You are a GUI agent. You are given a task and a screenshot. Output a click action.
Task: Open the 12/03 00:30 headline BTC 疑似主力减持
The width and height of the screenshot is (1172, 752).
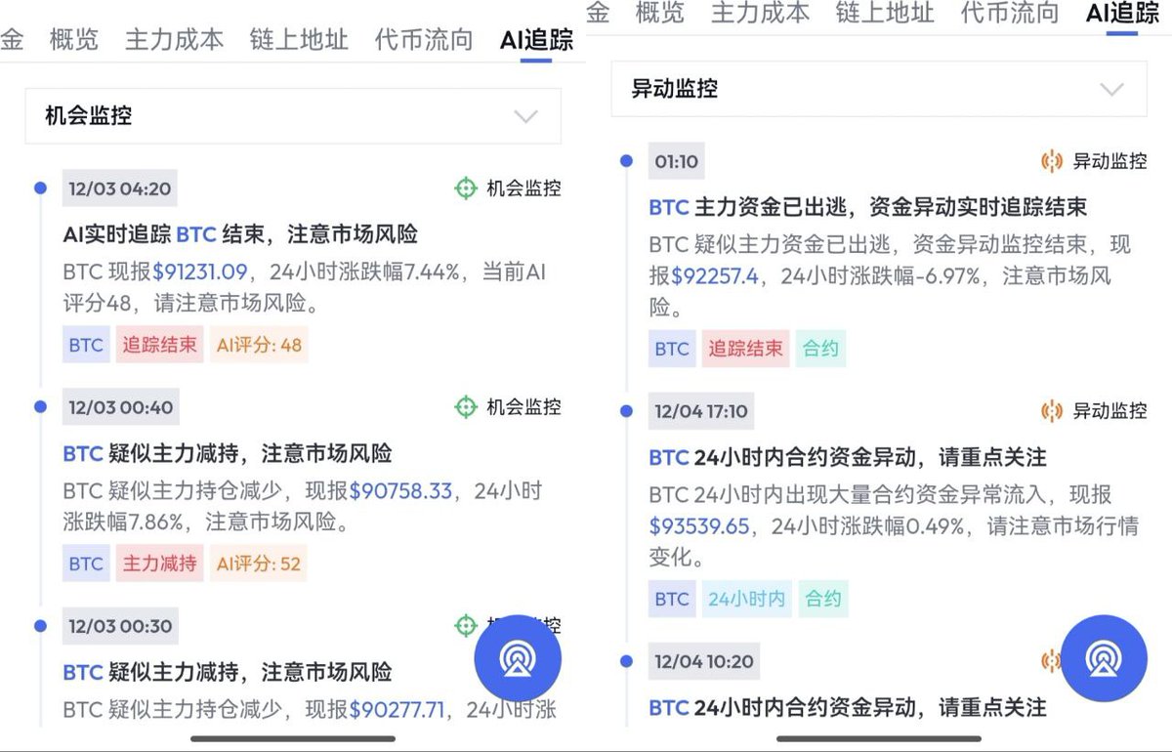coord(228,672)
